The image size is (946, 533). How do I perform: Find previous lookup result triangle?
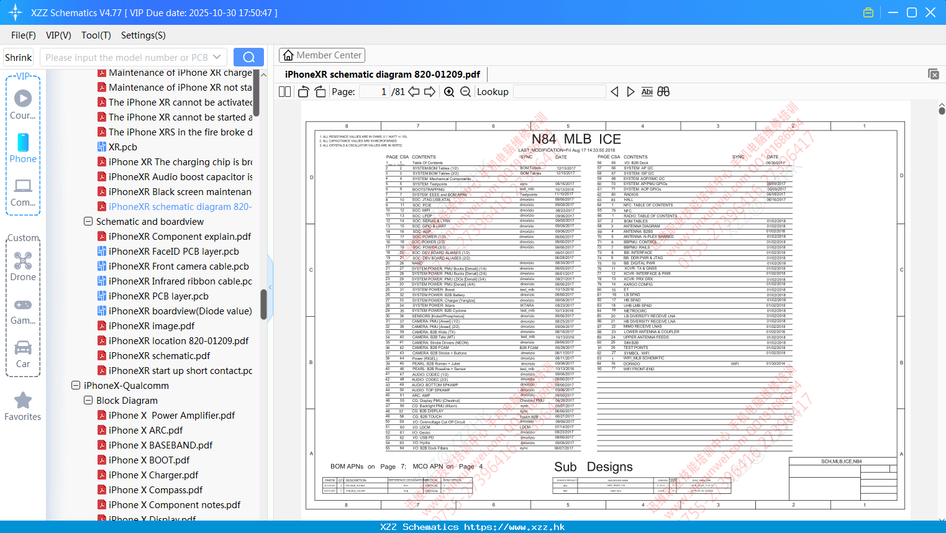(614, 92)
